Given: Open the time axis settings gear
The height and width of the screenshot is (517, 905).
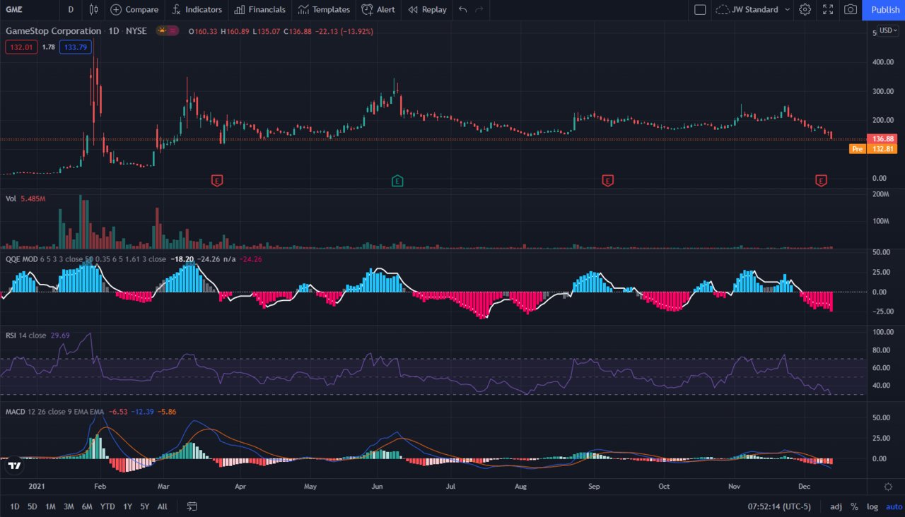Looking at the screenshot, I should (x=888, y=487).
